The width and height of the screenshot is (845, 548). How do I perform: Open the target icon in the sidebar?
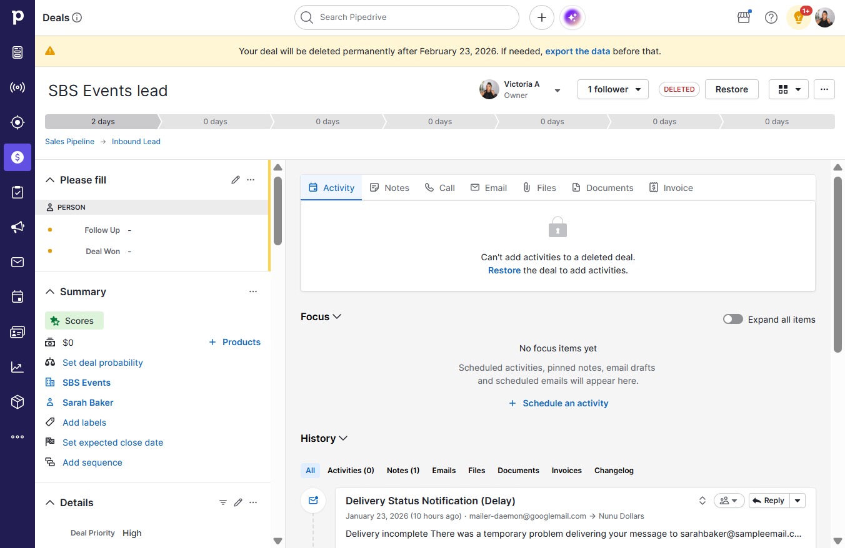point(17,122)
